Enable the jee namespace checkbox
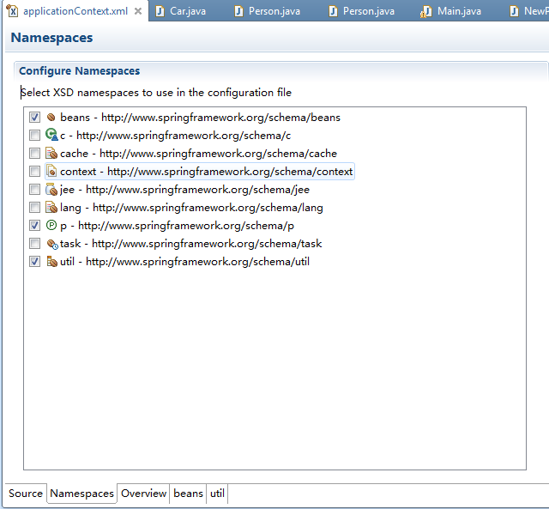The height and width of the screenshot is (509, 549). [x=34, y=190]
